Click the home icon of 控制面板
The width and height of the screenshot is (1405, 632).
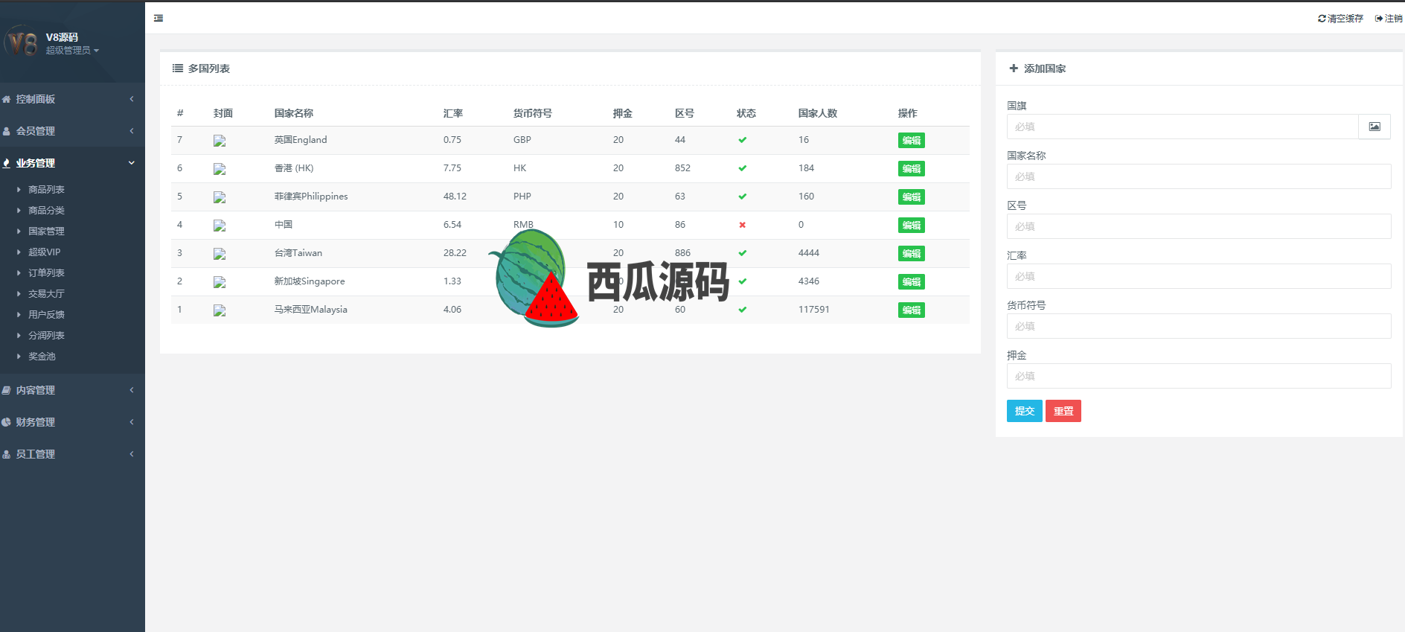6,99
